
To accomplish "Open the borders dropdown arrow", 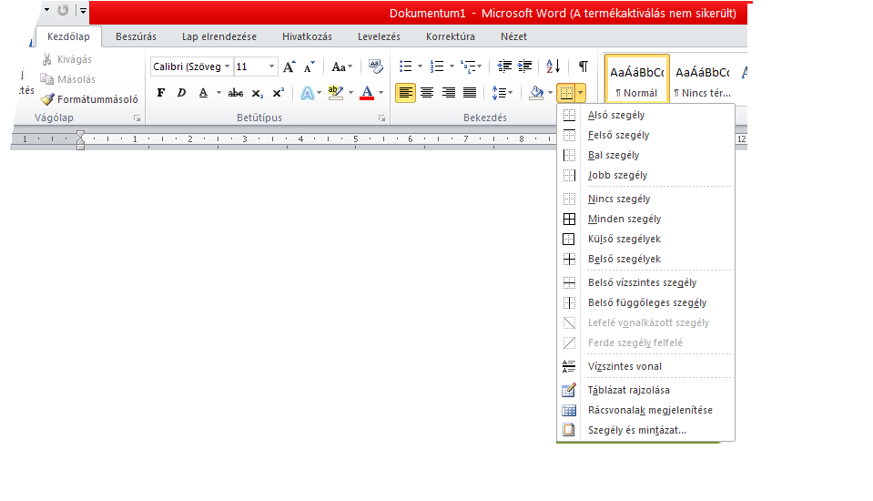I will coord(580,93).
